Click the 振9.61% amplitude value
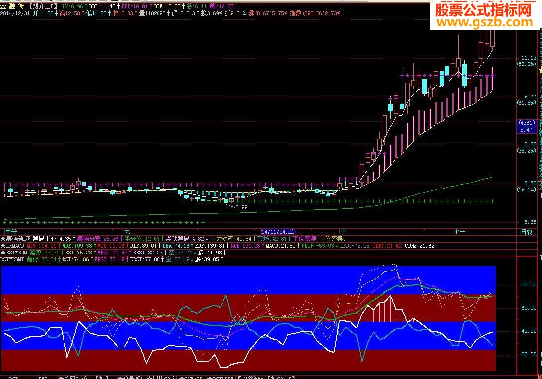 235,13
